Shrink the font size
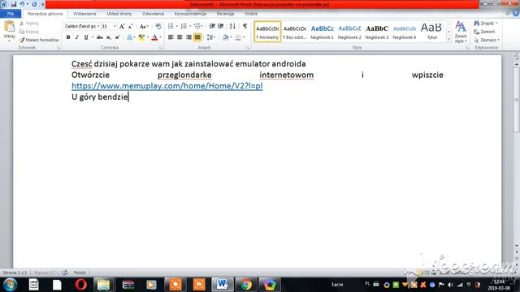Viewport: 520px width, 292px height. click(x=130, y=26)
